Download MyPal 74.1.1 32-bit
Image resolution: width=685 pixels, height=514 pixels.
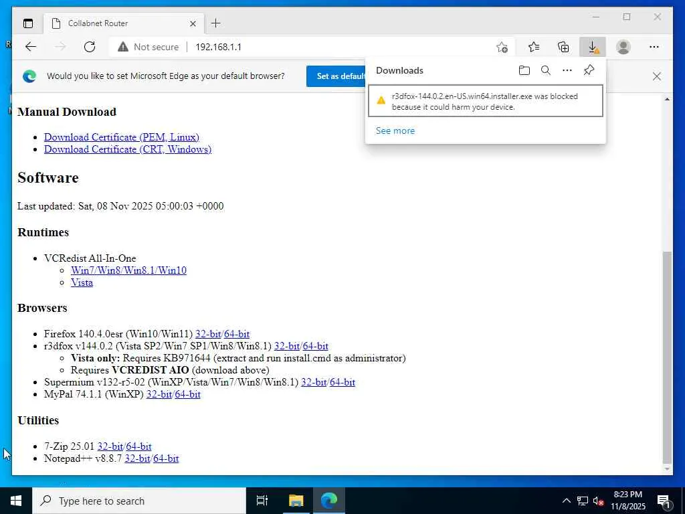click(159, 394)
